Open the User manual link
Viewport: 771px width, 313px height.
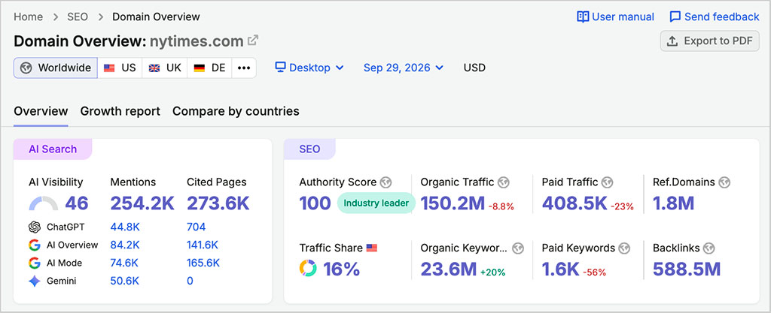tap(616, 17)
